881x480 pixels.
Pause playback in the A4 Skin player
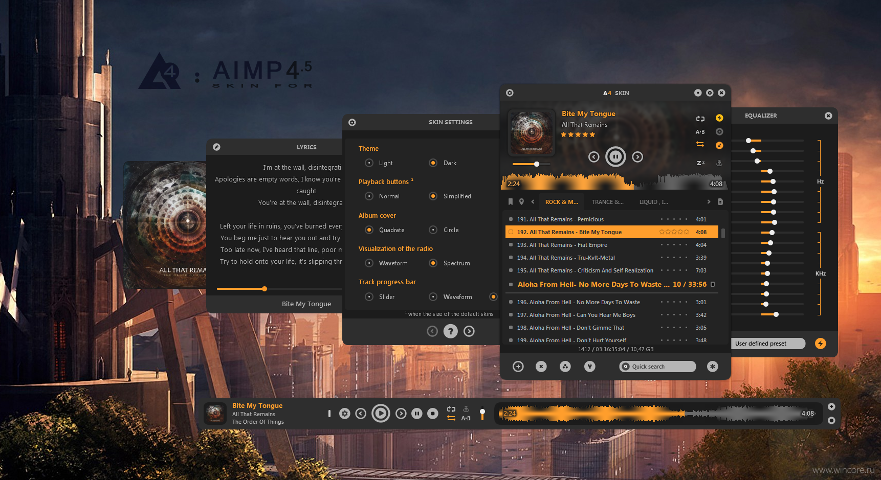(x=615, y=156)
